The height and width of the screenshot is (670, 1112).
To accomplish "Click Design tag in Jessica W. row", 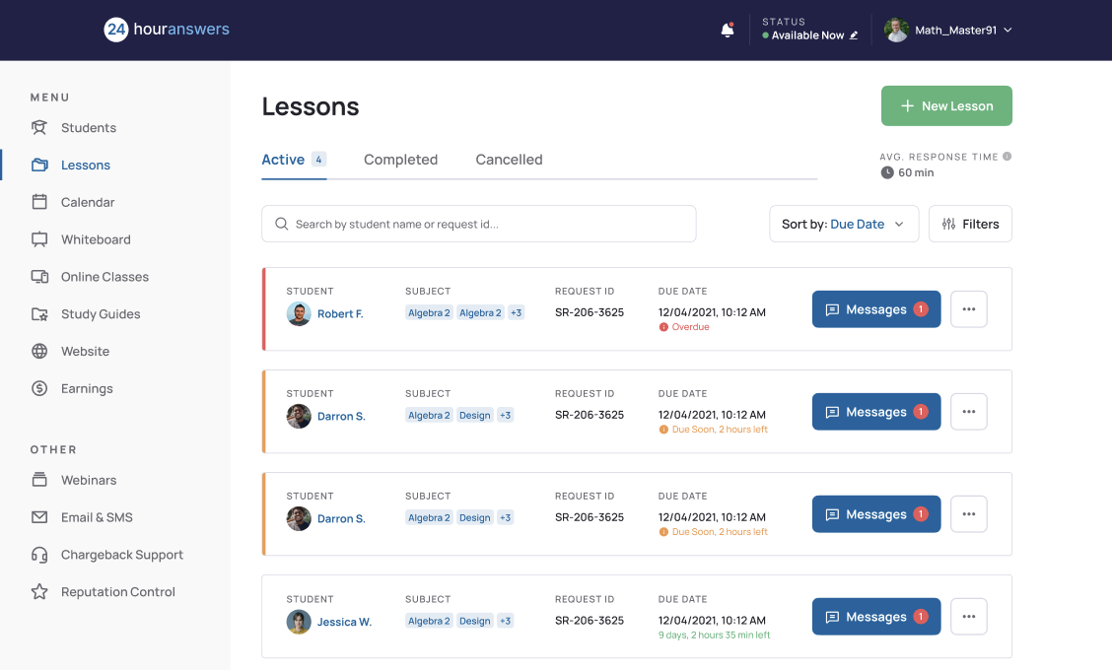I will pos(474,621).
